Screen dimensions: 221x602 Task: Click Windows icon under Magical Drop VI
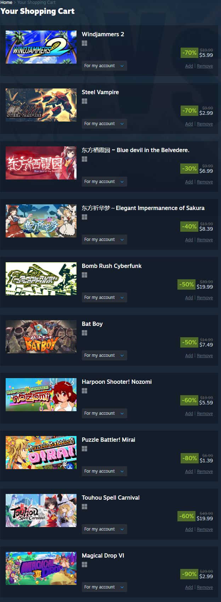click(x=84, y=565)
